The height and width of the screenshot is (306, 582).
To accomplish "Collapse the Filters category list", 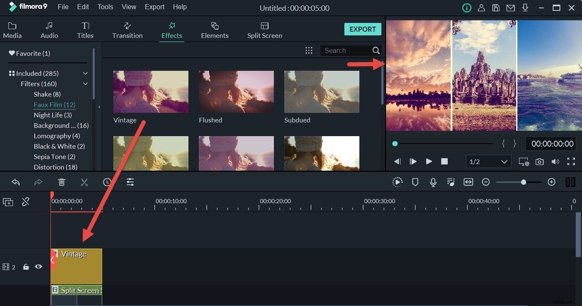I will click(85, 84).
